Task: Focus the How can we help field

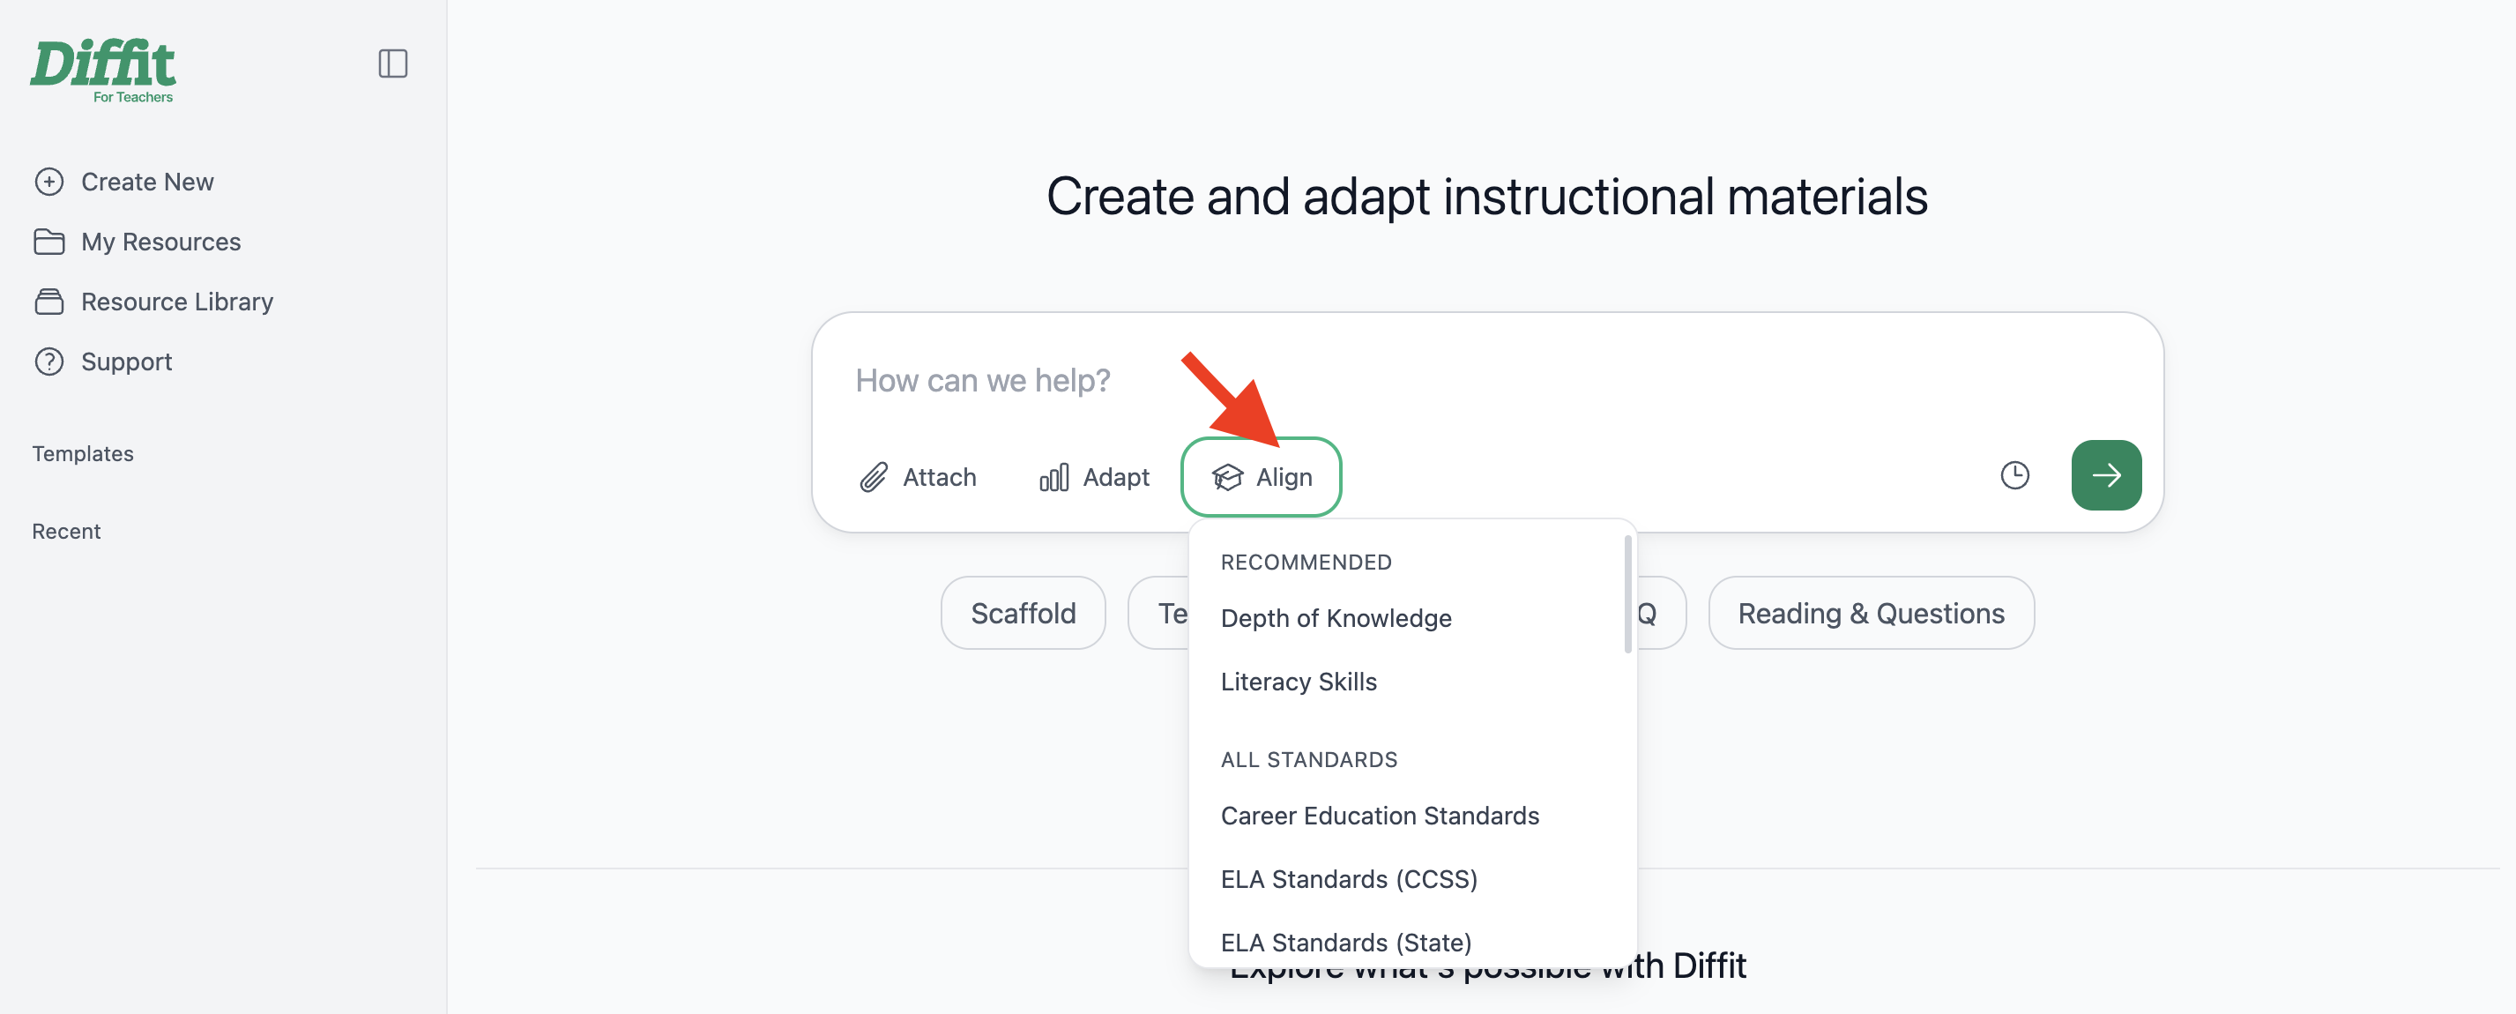Action: [x=1485, y=380]
